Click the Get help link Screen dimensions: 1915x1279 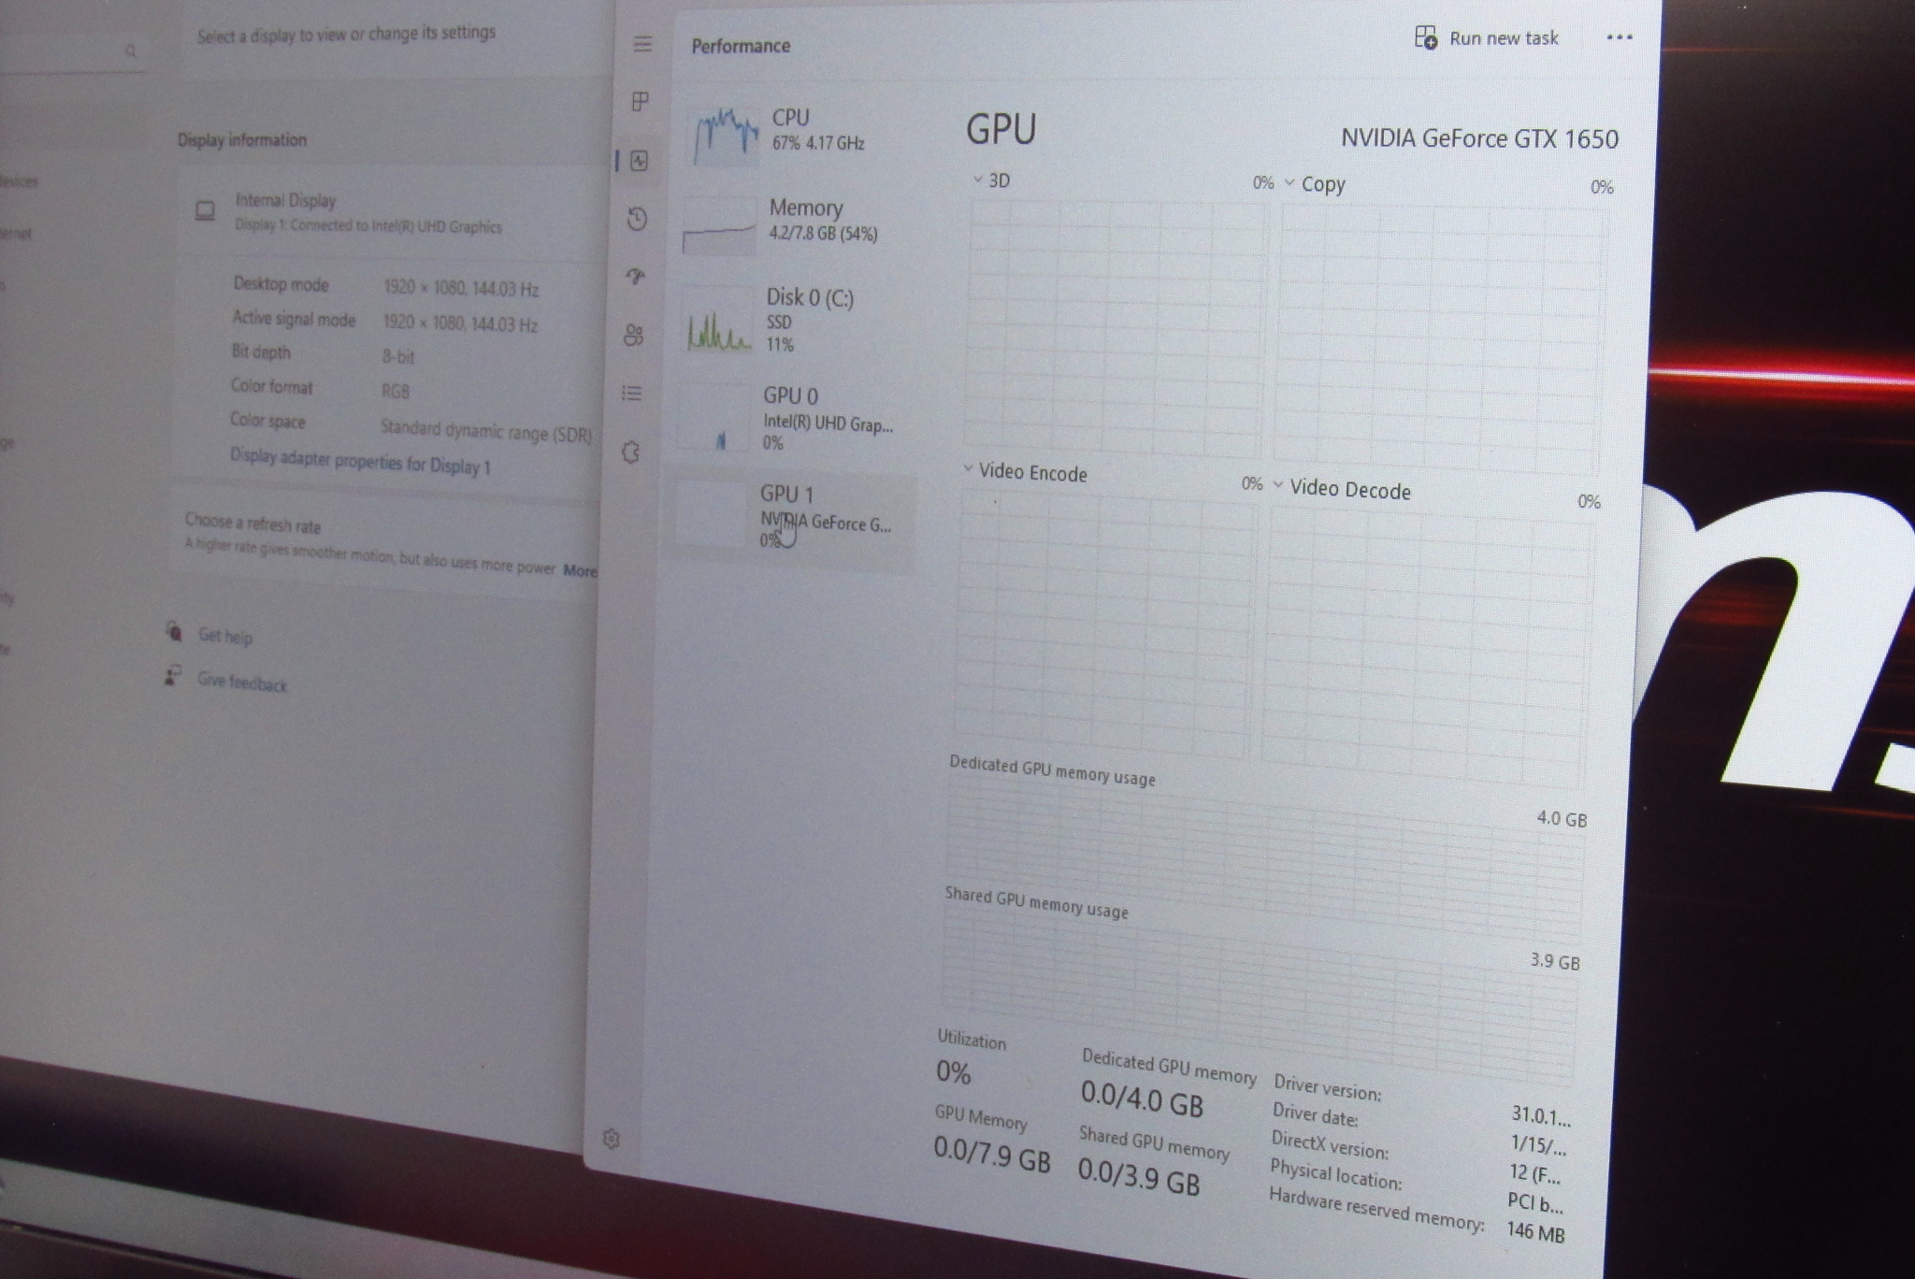point(225,637)
